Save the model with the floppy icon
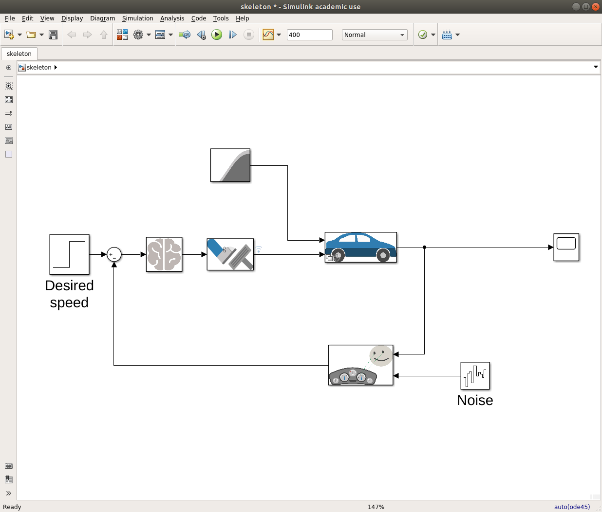The width and height of the screenshot is (602, 512). click(x=53, y=35)
